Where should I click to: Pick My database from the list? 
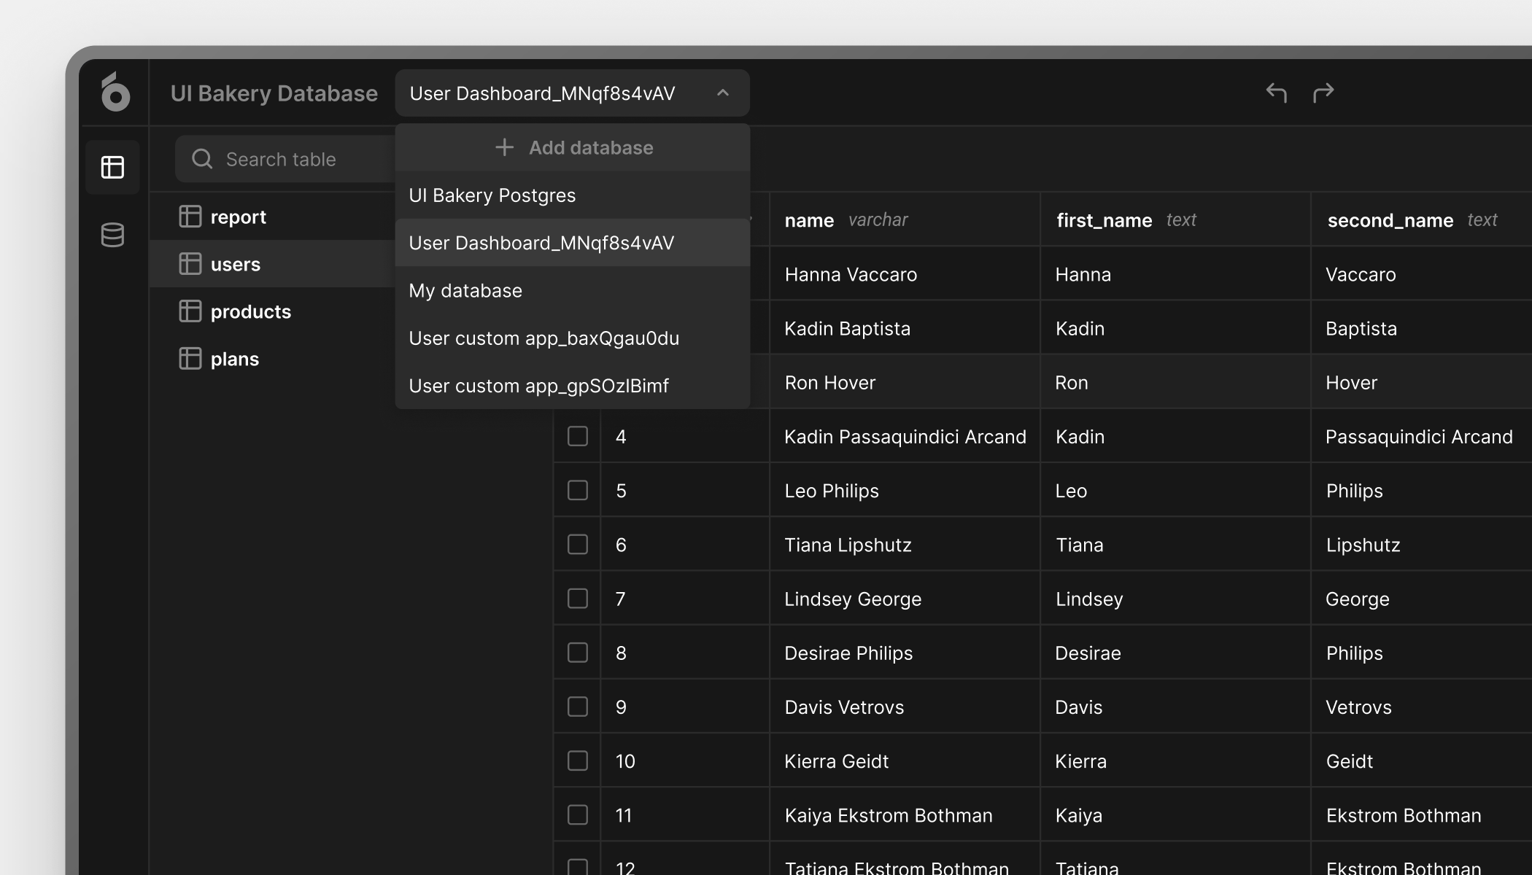tap(465, 291)
